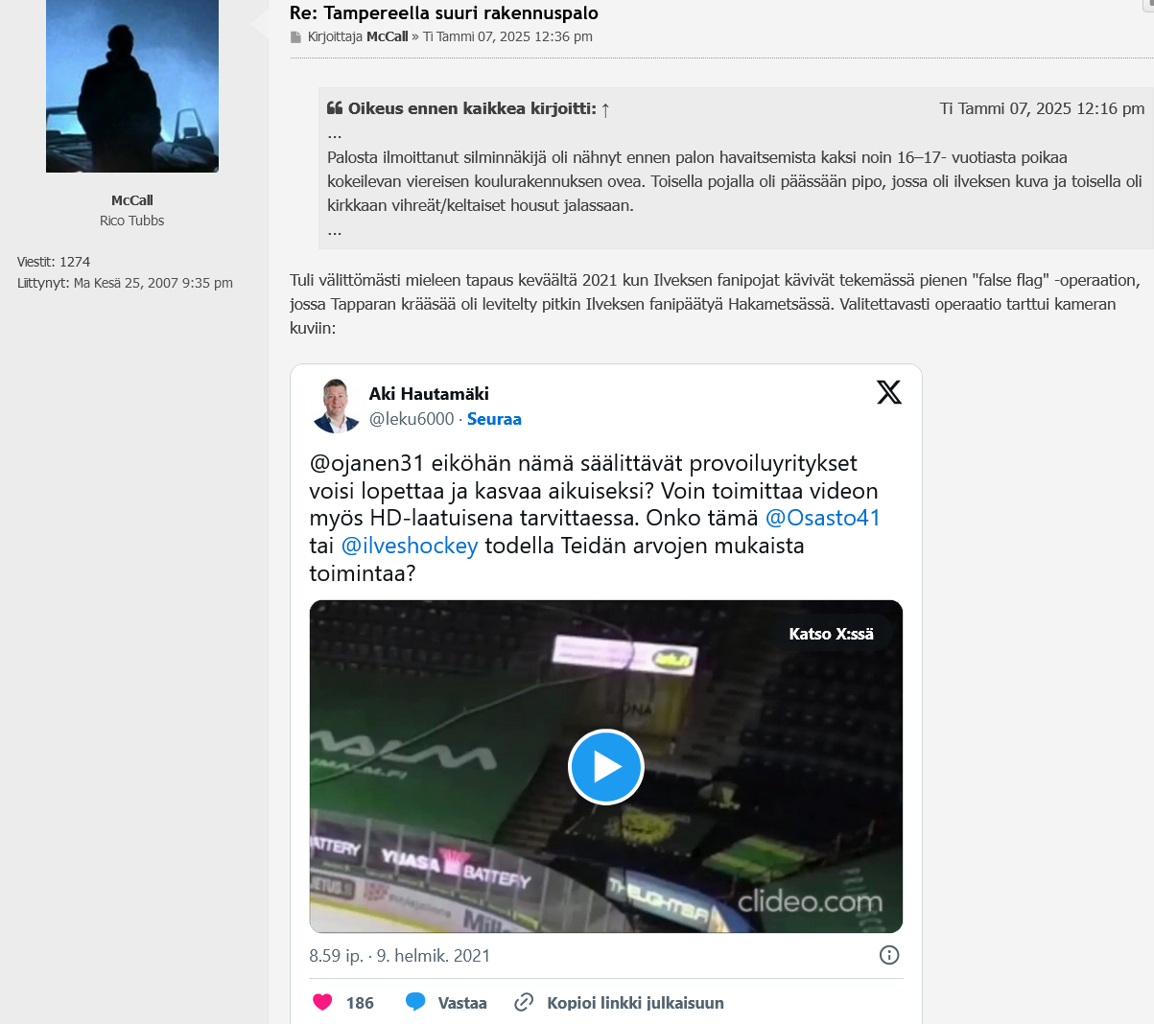Click author McCall in post byline
Screen dimensions: 1154x1024
pos(388,37)
